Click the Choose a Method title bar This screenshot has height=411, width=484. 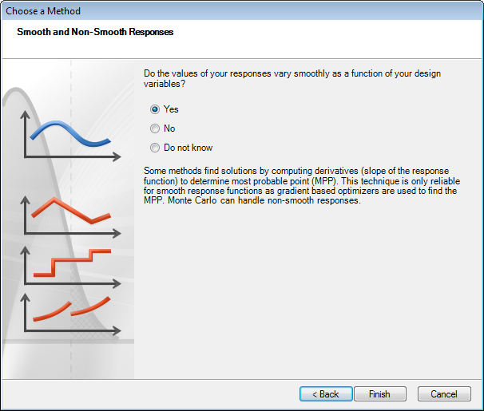(240, 11)
